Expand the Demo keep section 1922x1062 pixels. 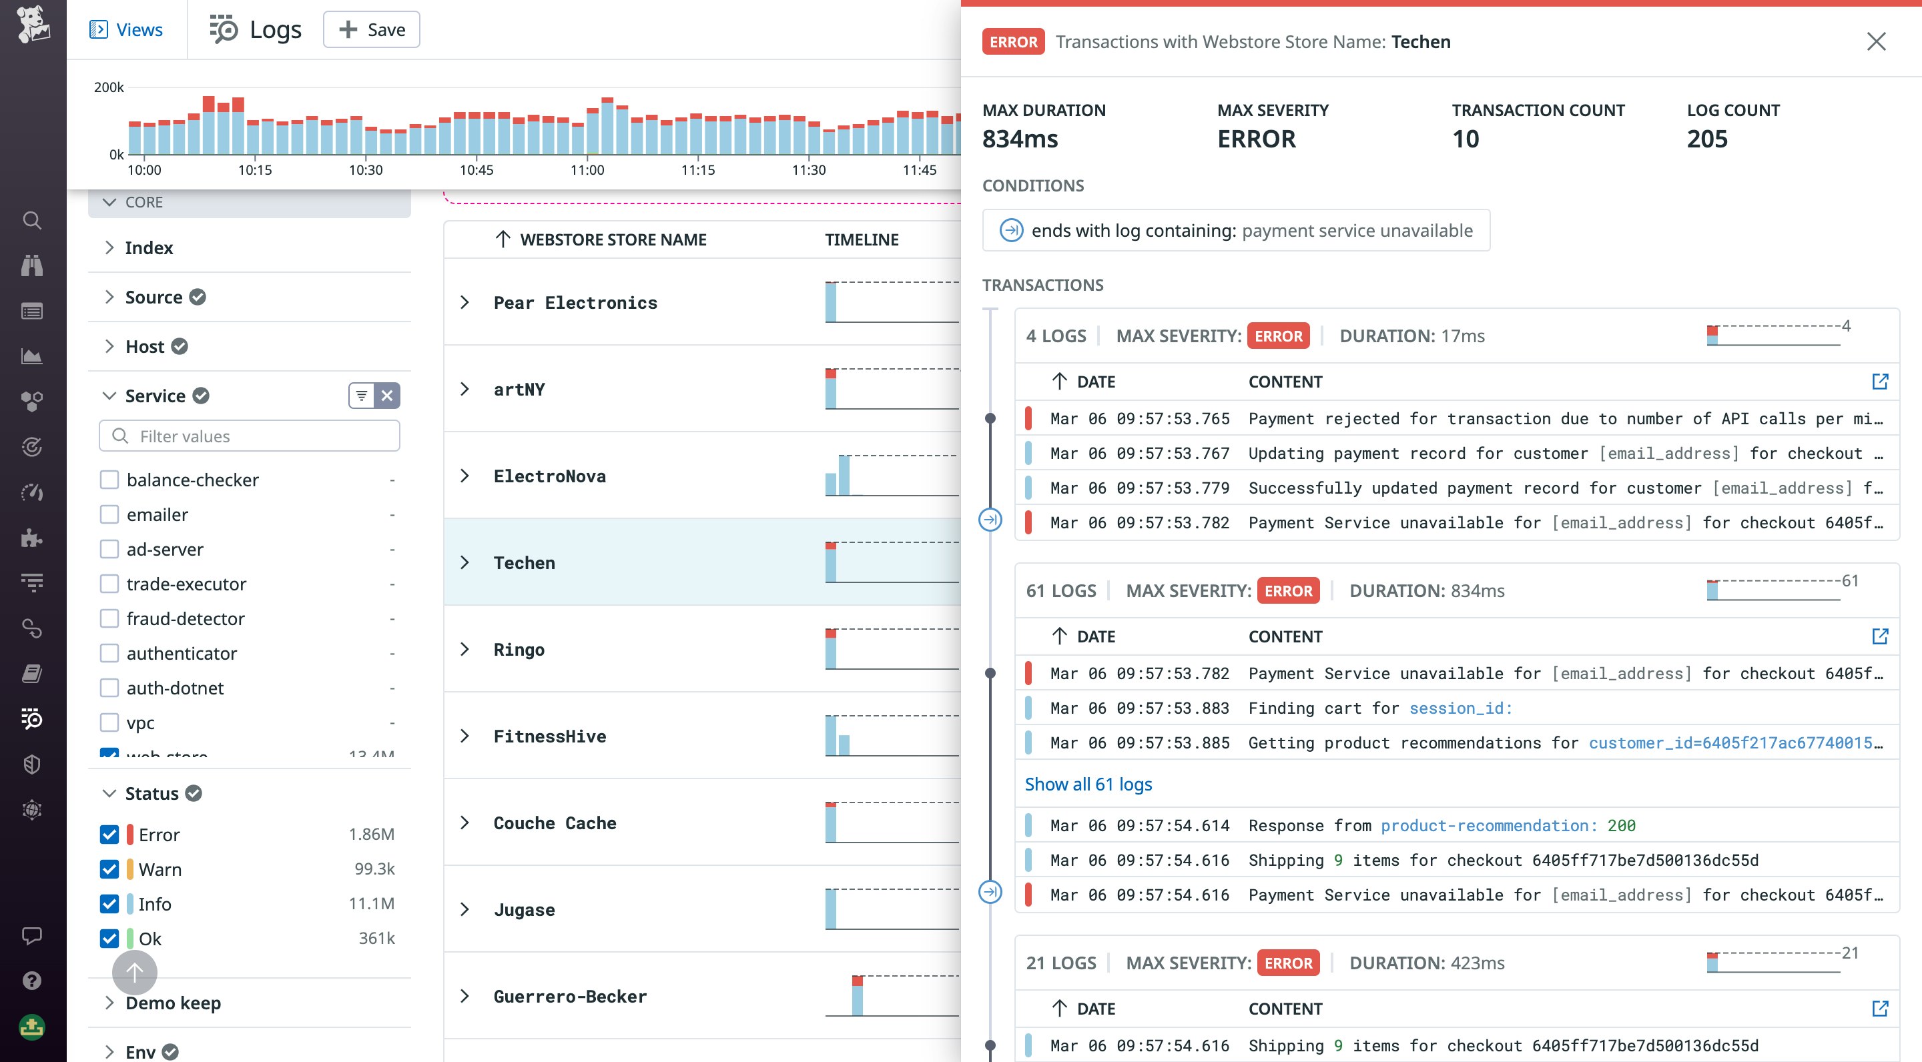coord(109,1003)
